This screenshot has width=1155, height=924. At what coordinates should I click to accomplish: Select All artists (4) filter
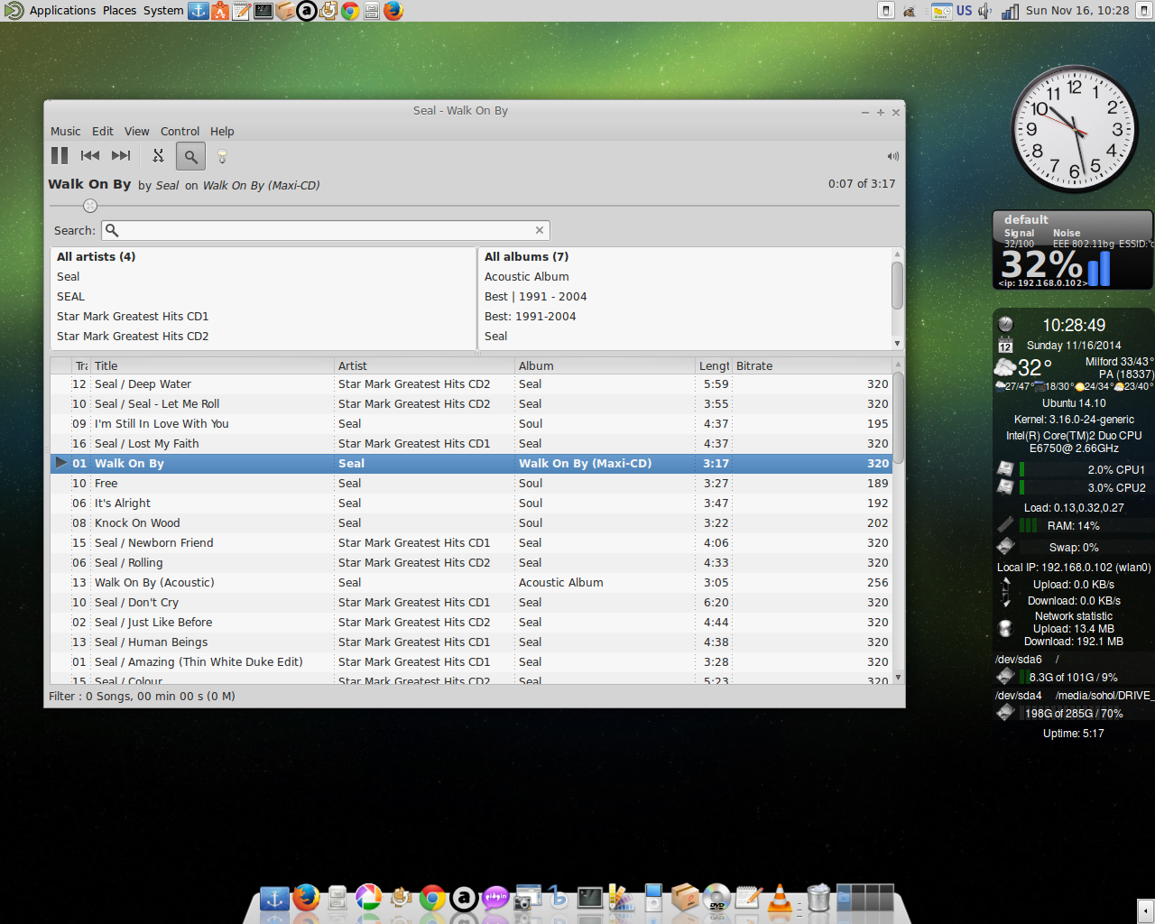263,257
